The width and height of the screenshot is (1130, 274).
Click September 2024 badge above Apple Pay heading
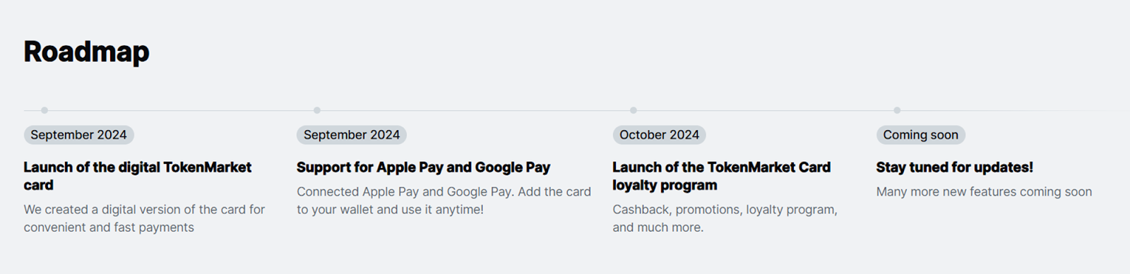click(352, 135)
